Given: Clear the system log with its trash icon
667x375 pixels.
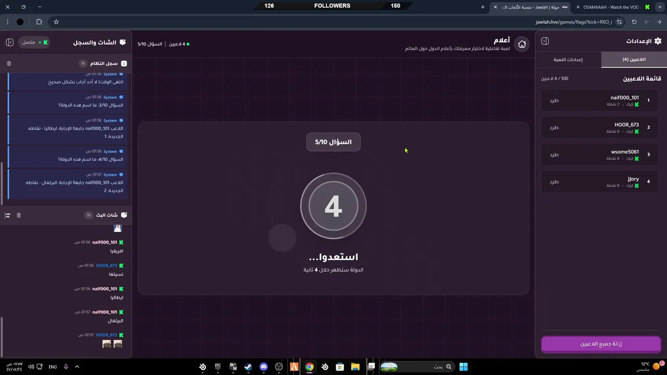Looking at the screenshot, I should (x=9, y=64).
